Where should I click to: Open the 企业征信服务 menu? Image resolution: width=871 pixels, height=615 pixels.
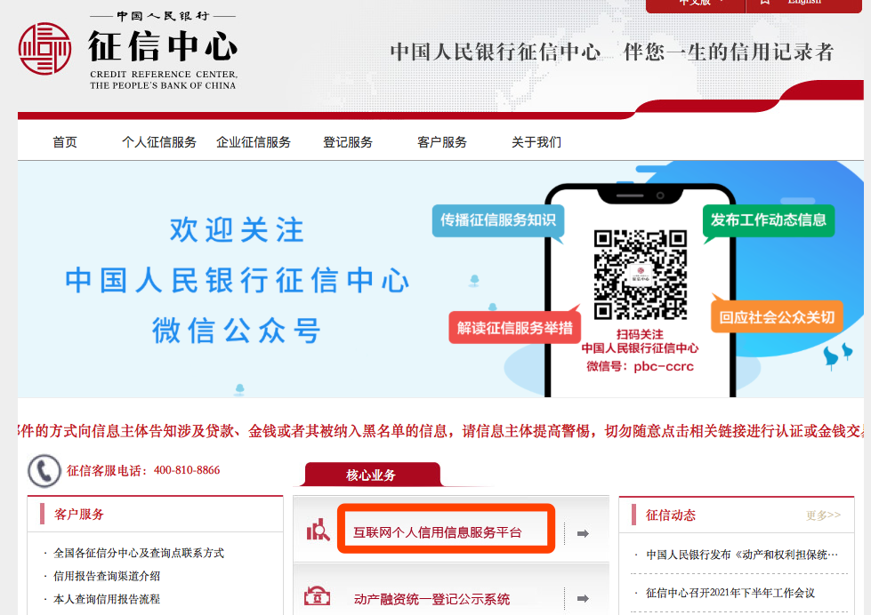pos(254,142)
